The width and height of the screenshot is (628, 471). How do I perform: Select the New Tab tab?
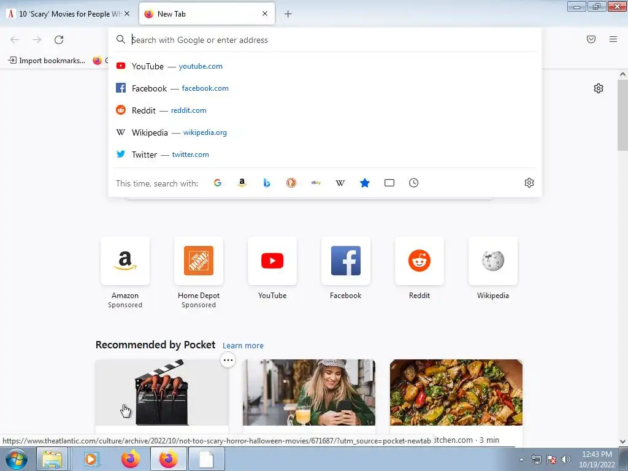(207, 14)
